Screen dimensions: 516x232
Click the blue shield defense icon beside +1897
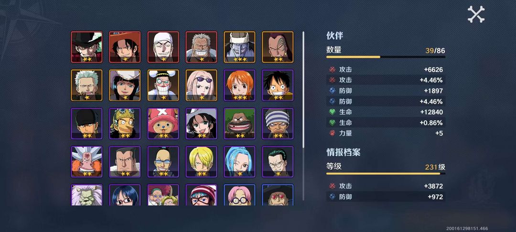click(332, 91)
